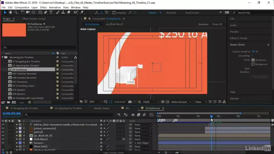This screenshot has width=274, height=154.
Task: Open the Libraries panel
Action: (x=234, y=98)
